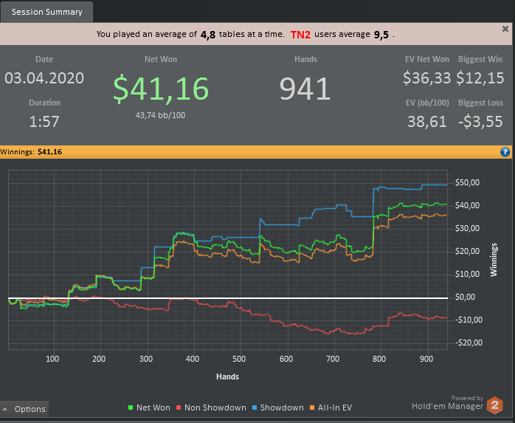Image resolution: width=515 pixels, height=423 pixels.
Task: Click the red Non Showdown color swatch
Action: (x=179, y=408)
